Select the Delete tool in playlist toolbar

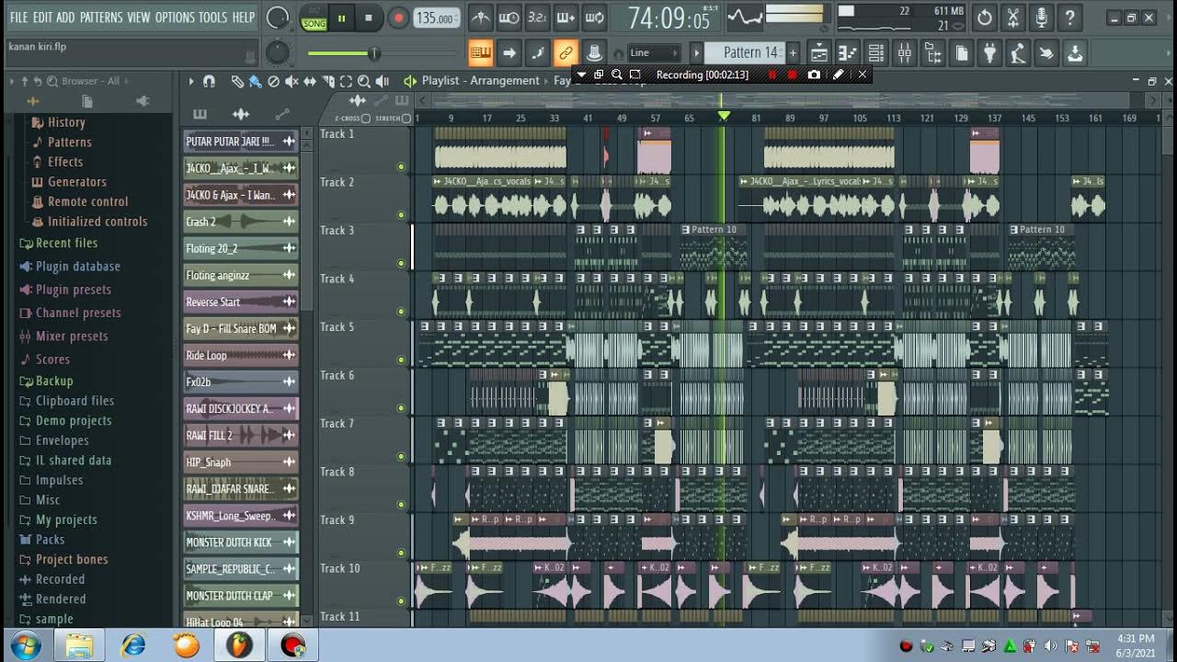(273, 82)
